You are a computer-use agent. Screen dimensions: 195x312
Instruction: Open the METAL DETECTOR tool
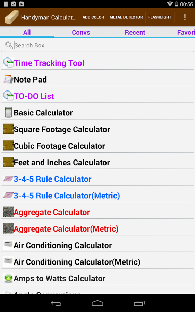click(x=126, y=17)
